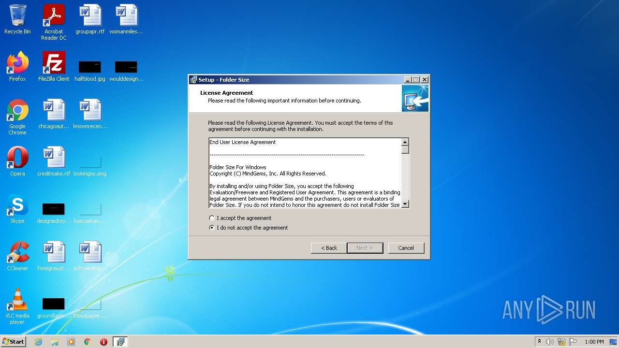619x348 pixels.
Task: Select the lookingno.png file
Action: (x=90, y=165)
